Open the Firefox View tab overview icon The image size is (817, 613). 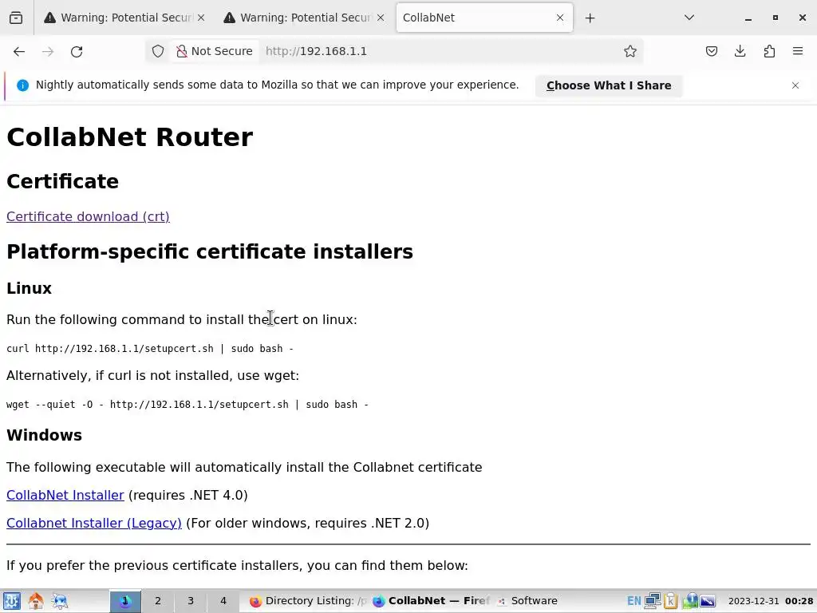(16, 18)
